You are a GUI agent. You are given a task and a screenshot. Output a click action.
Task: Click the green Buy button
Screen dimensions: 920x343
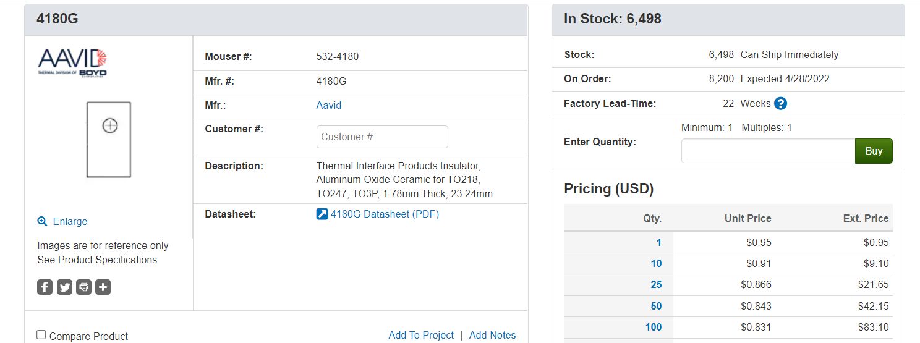click(874, 151)
